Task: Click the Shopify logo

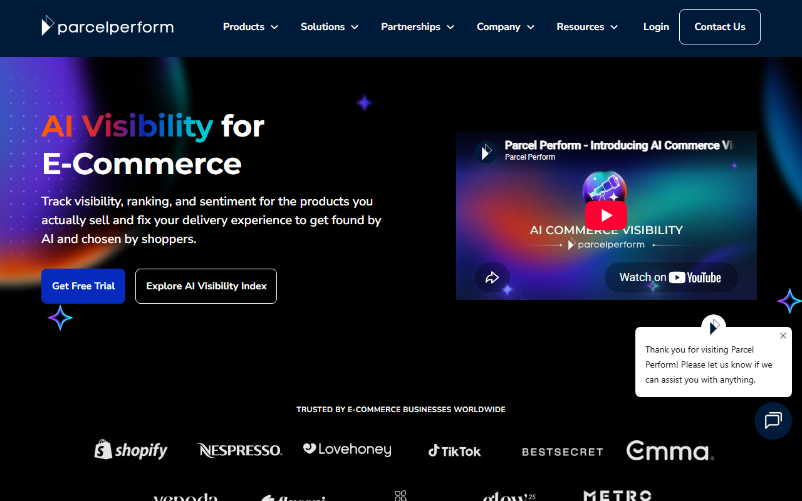Action: [x=131, y=450]
